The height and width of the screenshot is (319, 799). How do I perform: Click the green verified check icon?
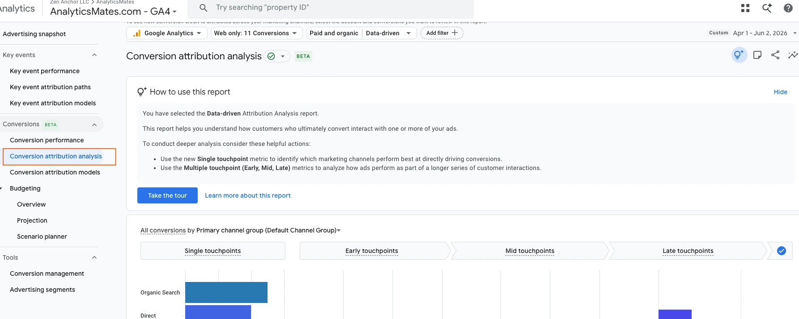click(271, 56)
